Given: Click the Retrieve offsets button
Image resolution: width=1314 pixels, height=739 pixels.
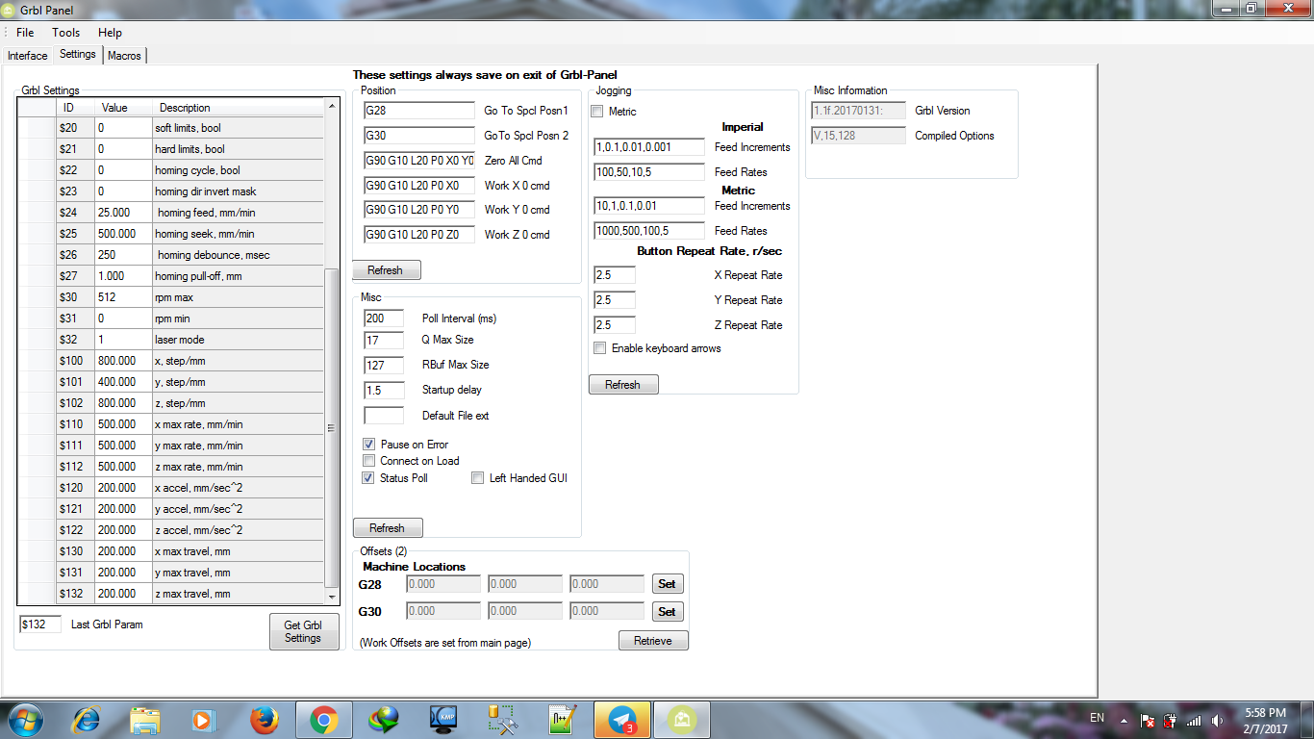Looking at the screenshot, I should pyautogui.click(x=653, y=641).
